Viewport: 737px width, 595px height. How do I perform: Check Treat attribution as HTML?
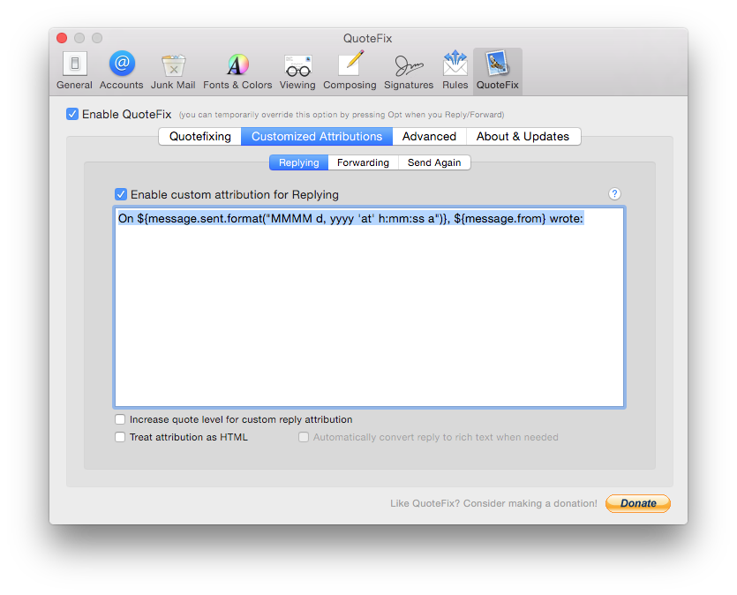pos(120,437)
